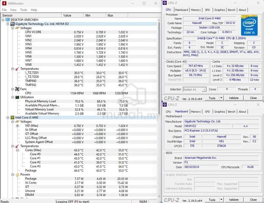Click the Core Speed 797.87 MHz value
Image resolution: width=264 pixels, height=203 pixels.
(196, 66)
